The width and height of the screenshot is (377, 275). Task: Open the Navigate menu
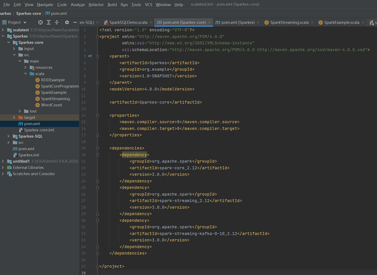45,5
